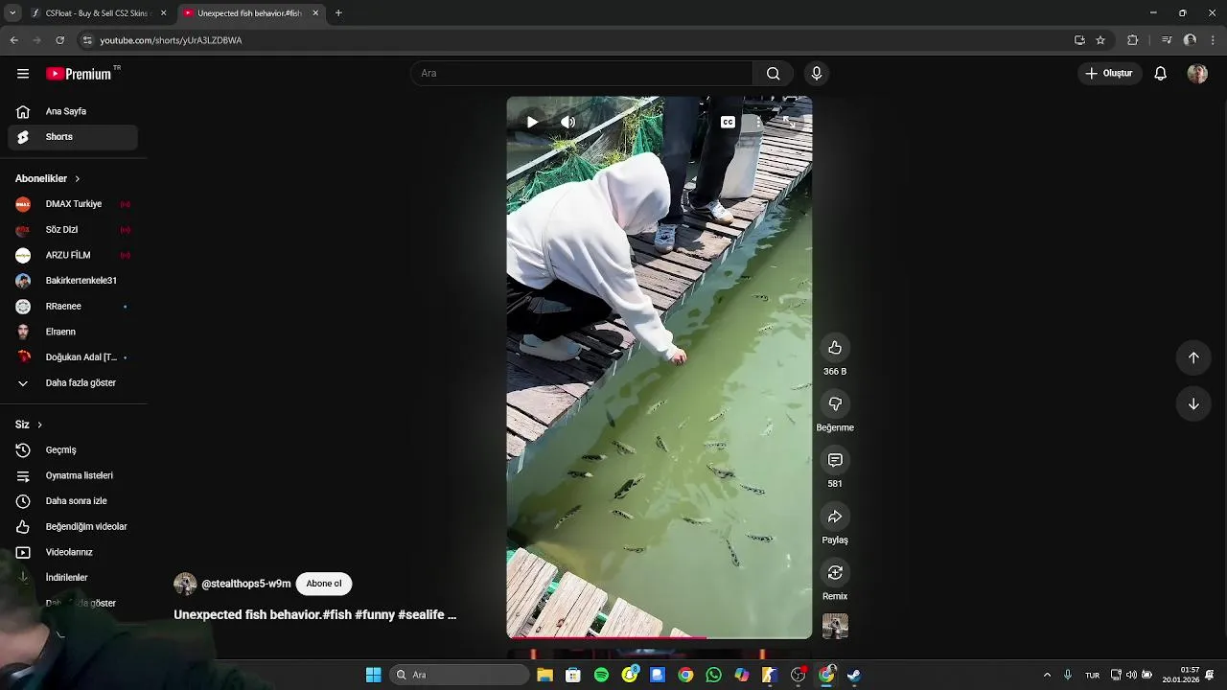
Task: Open the RRaenee channel
Action: (x=73, y=307)
